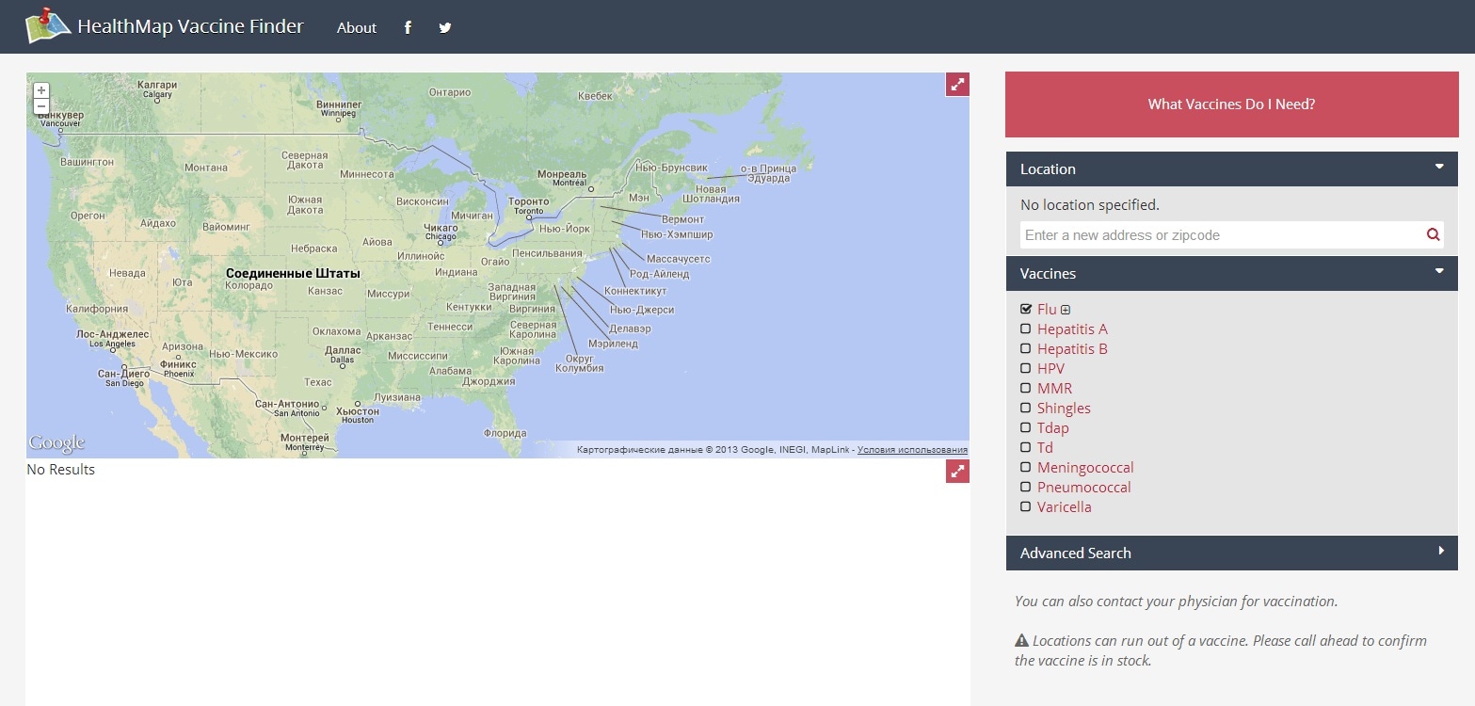Click the address search magnifier icon

[x=1433, y=235]
